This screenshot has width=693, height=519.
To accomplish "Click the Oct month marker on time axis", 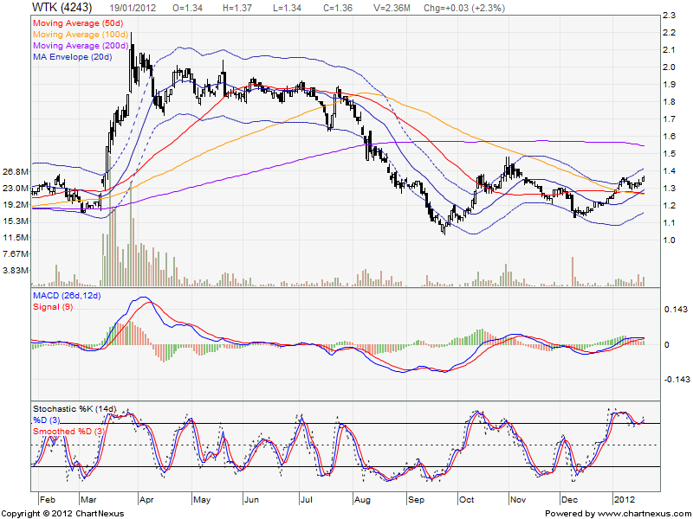I will click(x=469, y=499).
